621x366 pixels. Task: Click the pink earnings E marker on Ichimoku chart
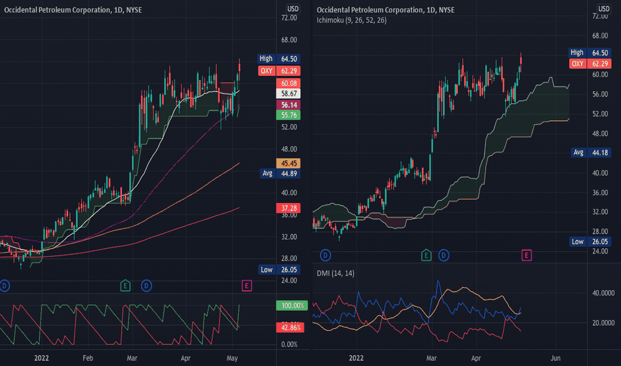pyautogui.click(x=526, y=256)
